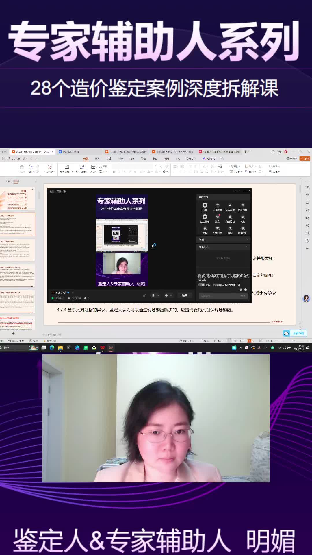Switch to the 放映 ribbon tab

point(143,158)
